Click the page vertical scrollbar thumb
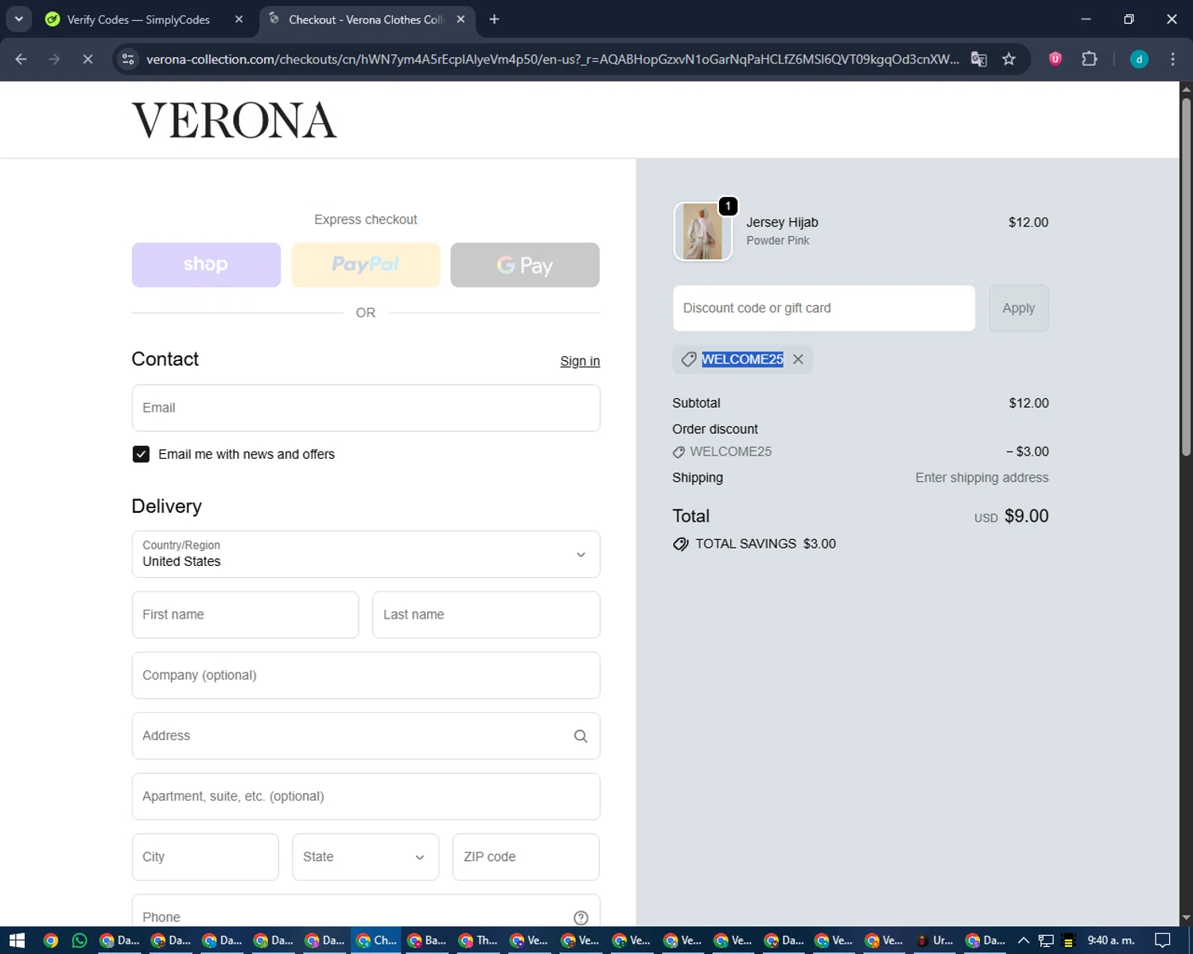 point(1186,277)
